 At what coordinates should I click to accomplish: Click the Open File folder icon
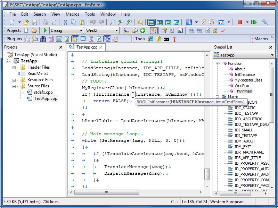click(x=26, y=22)
